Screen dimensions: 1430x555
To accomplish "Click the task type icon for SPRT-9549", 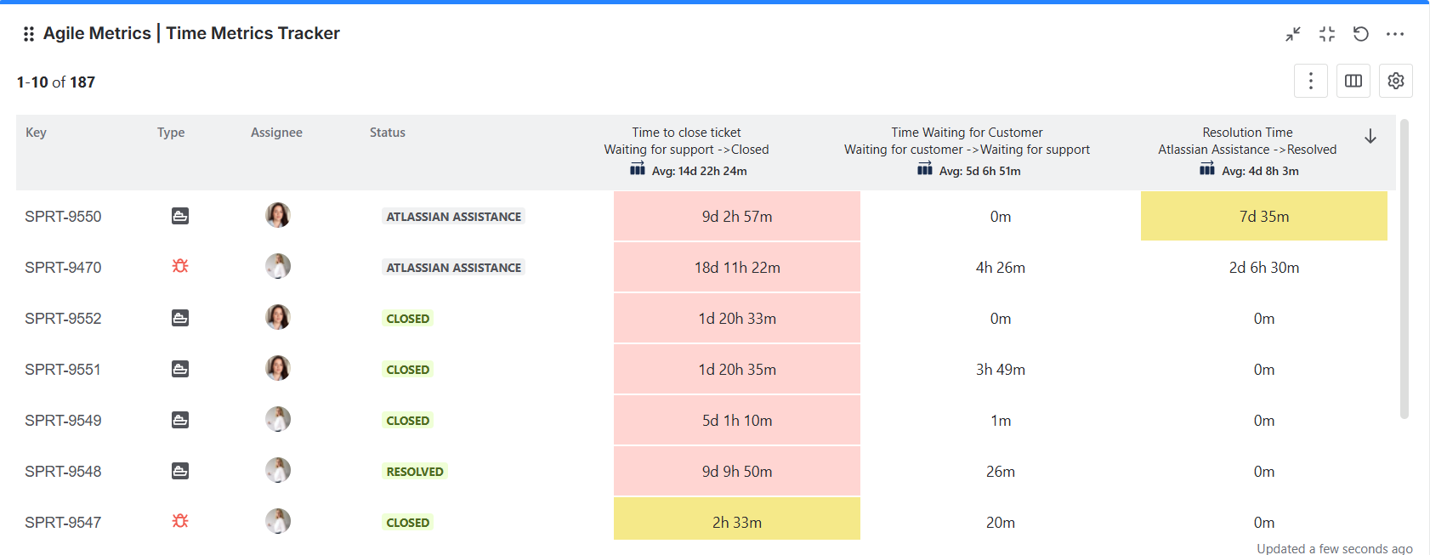I will 180,420.
